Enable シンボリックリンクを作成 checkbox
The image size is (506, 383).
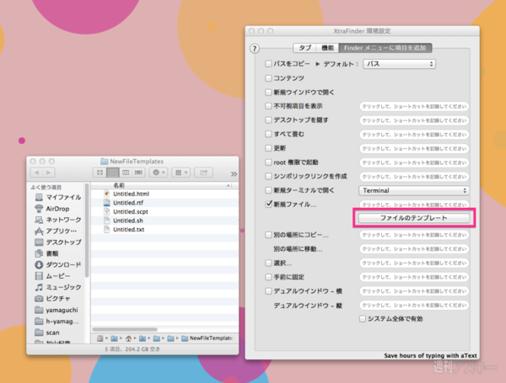(268, 176)
